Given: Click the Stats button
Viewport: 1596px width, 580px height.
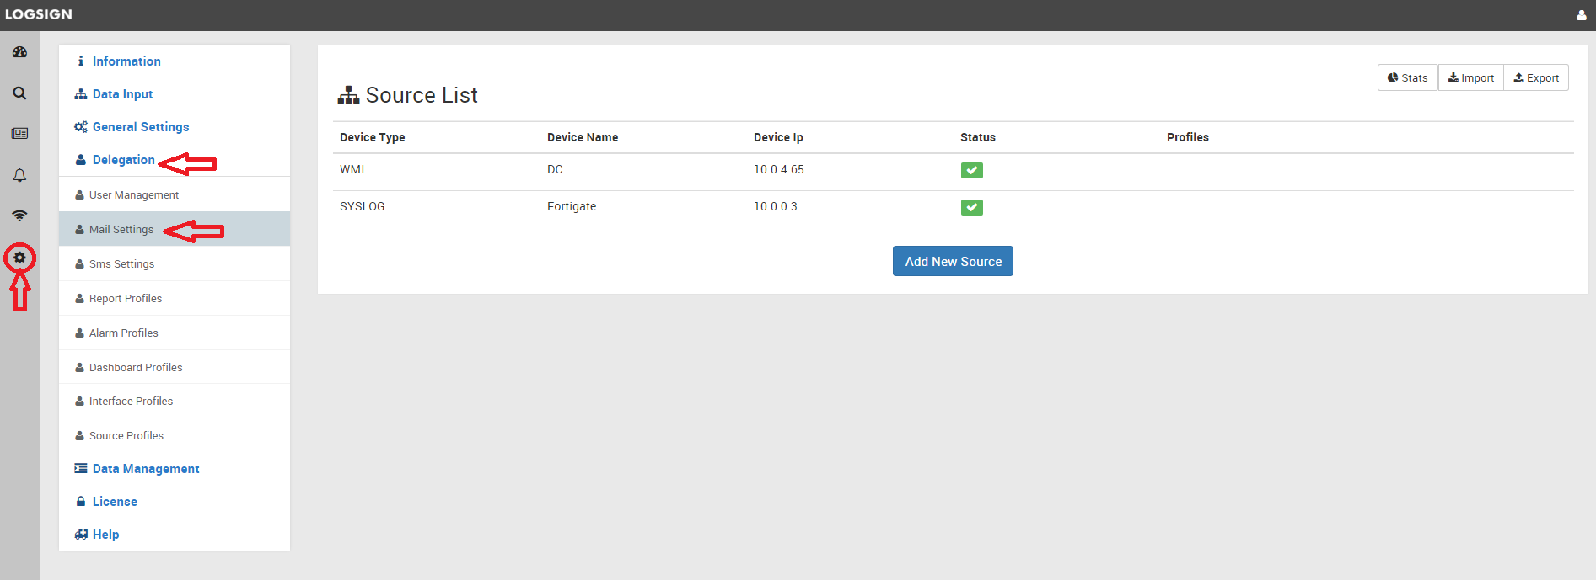Looking at the screenshot, I should click(x=1407, y=77).
